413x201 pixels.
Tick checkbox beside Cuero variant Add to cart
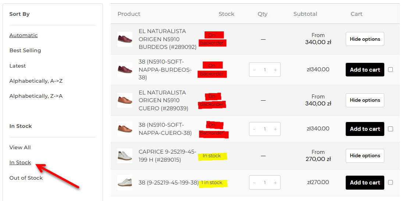[391, 129]
